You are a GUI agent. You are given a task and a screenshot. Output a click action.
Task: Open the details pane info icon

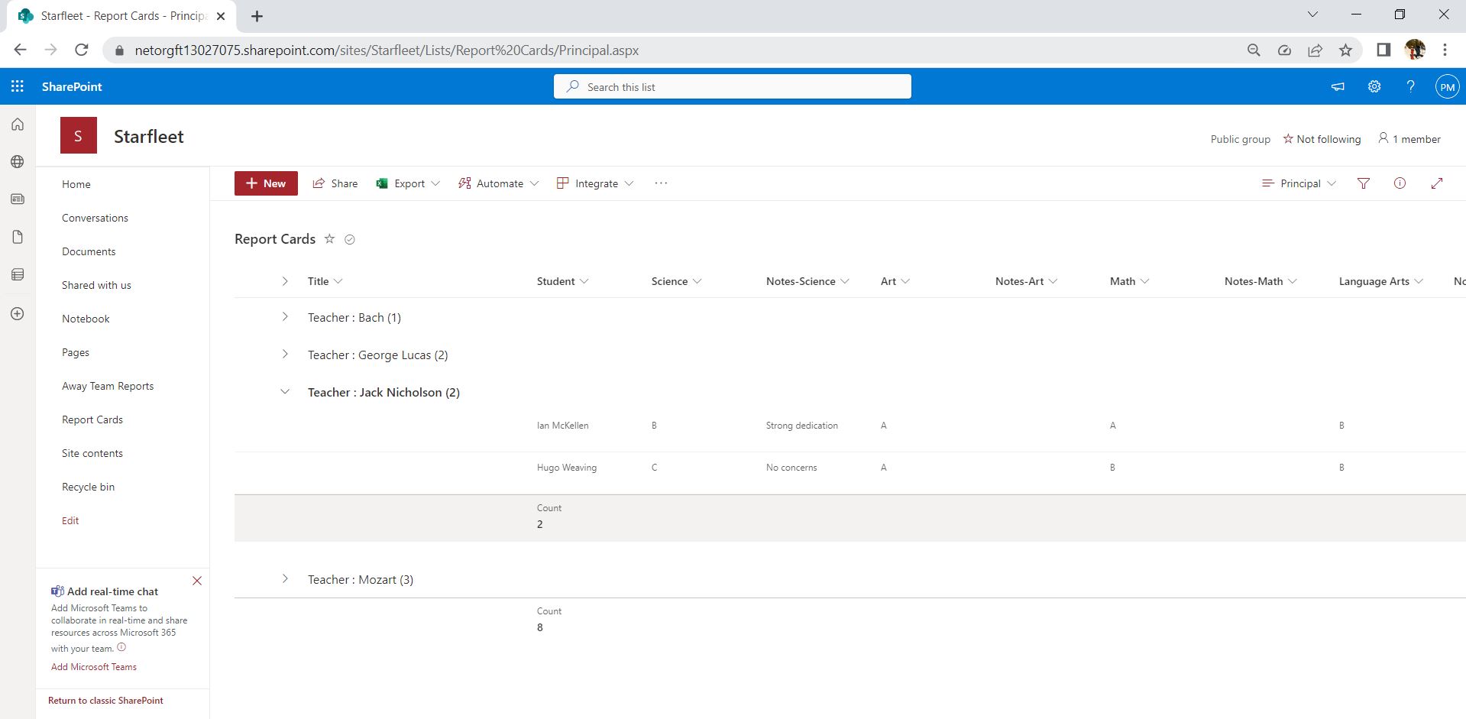tap(1400, 183)
